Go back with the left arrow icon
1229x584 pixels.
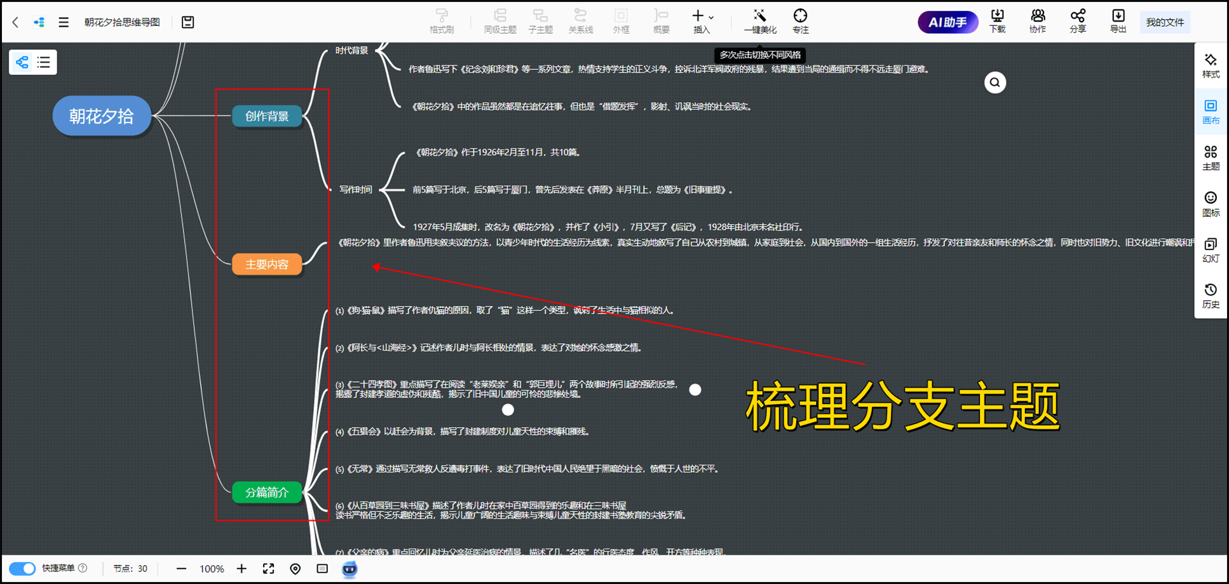tap(15, 22)
